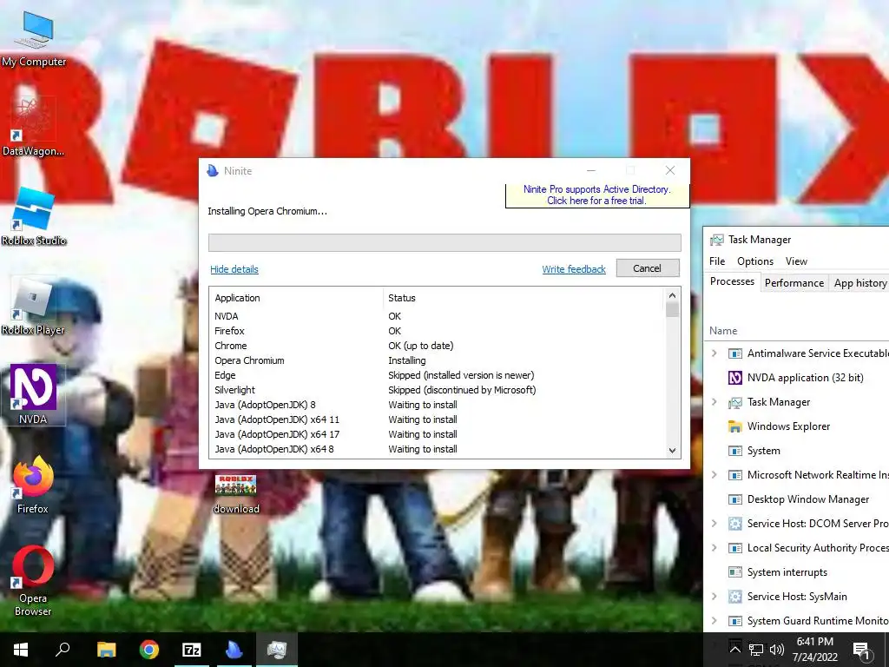The height and width of the screenshot is (667, 889).
Task: Switch to App history tab
Action: tap(859, 282)
